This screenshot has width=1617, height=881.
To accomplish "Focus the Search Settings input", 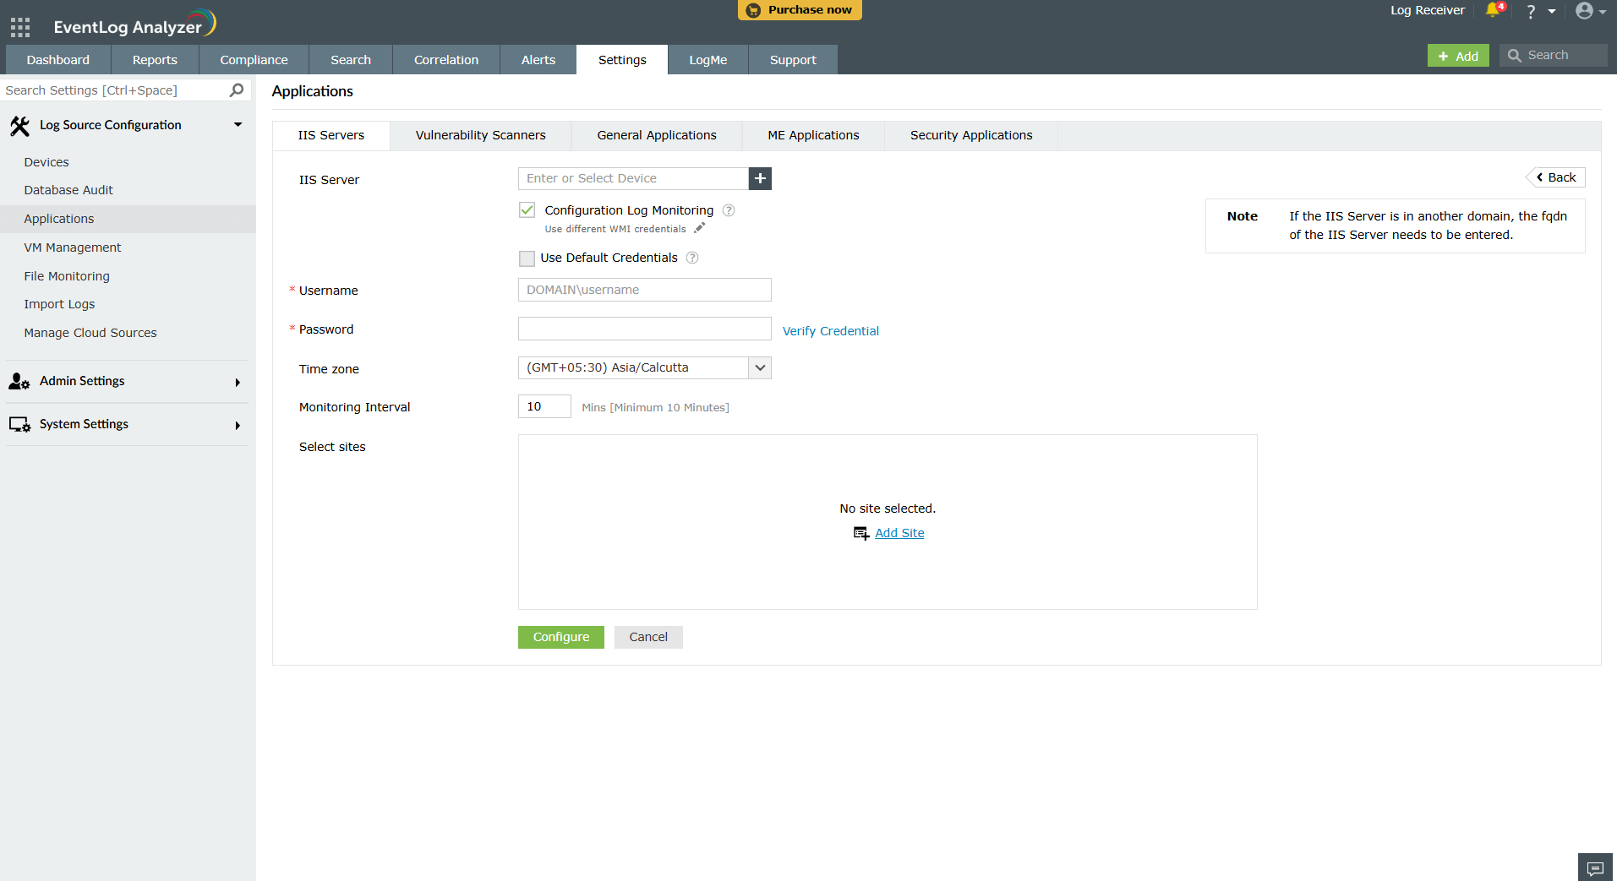I will pyautogui.click(x=115, y=90).
